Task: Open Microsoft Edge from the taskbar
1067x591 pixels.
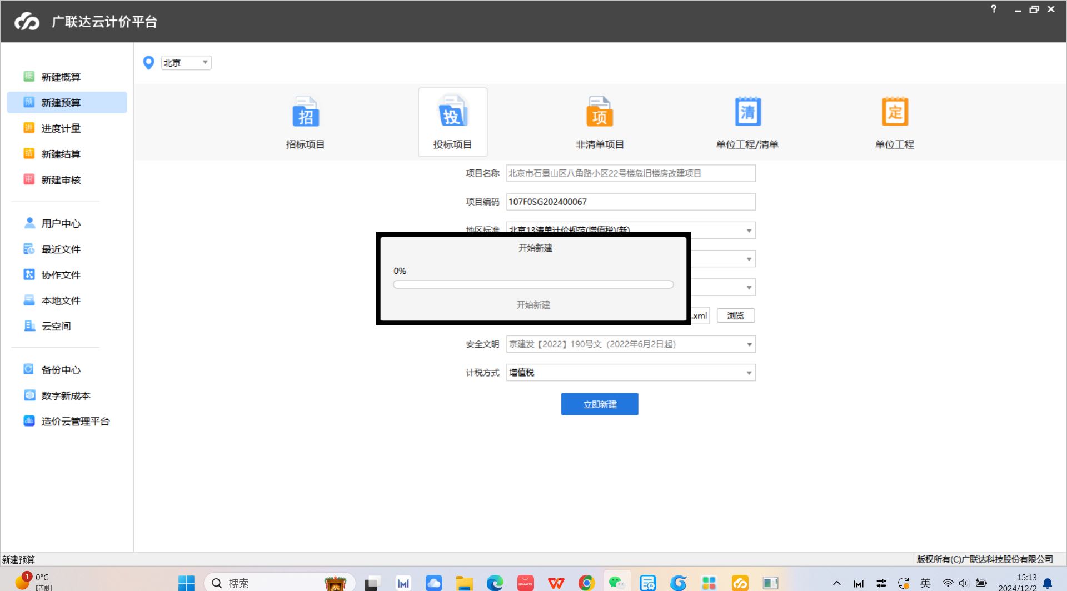Action: click(495, 583)
